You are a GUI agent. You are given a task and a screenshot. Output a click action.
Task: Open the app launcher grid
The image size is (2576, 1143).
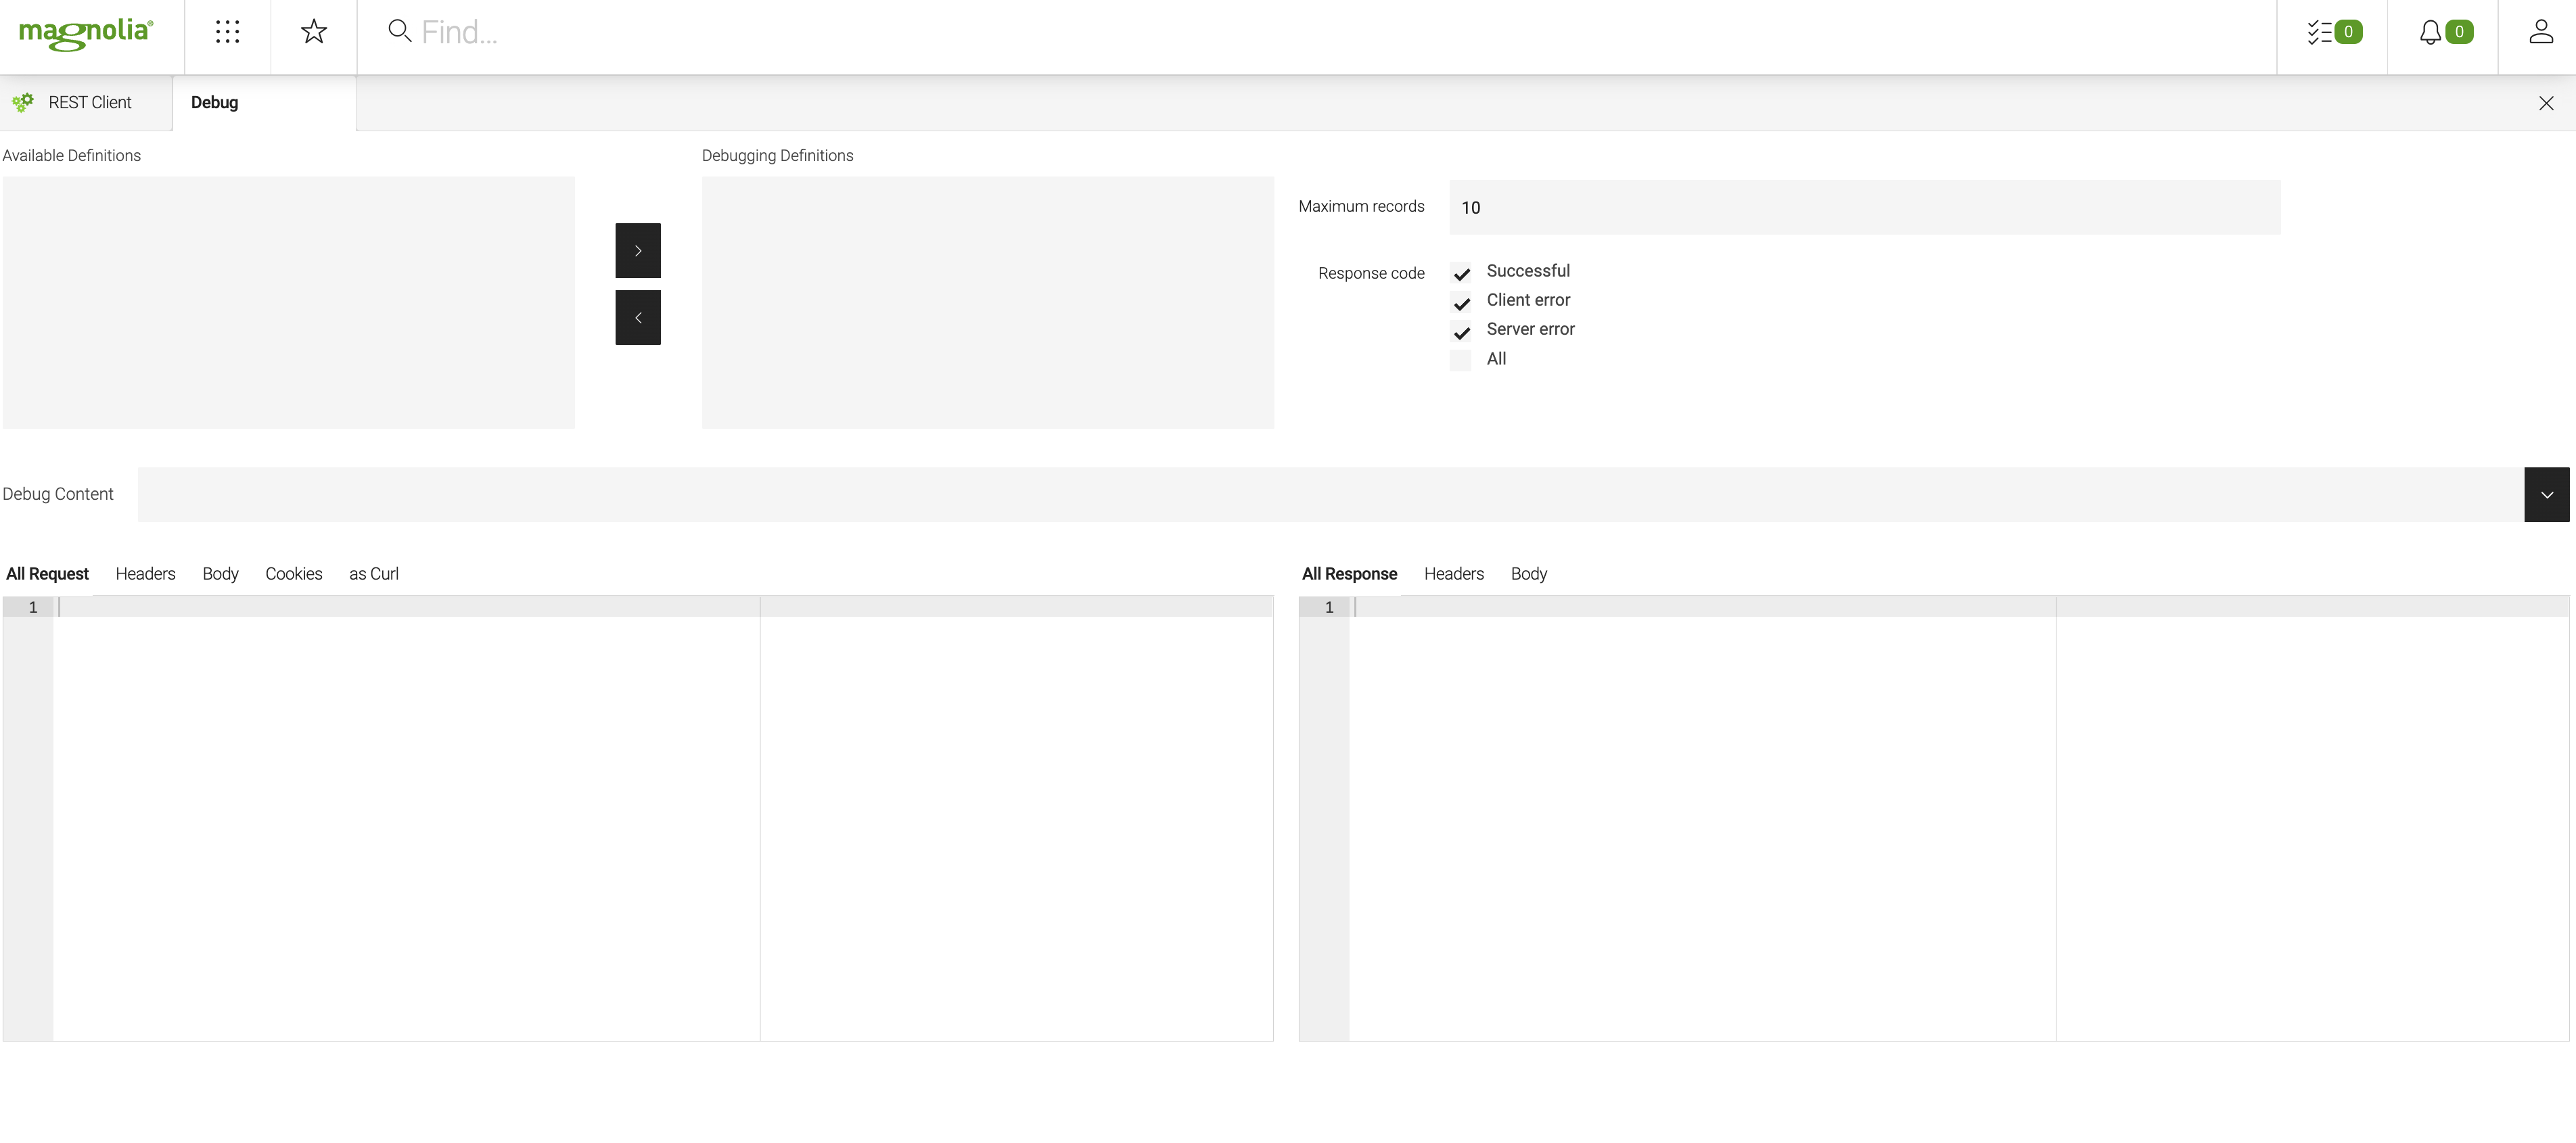point(228,32)
